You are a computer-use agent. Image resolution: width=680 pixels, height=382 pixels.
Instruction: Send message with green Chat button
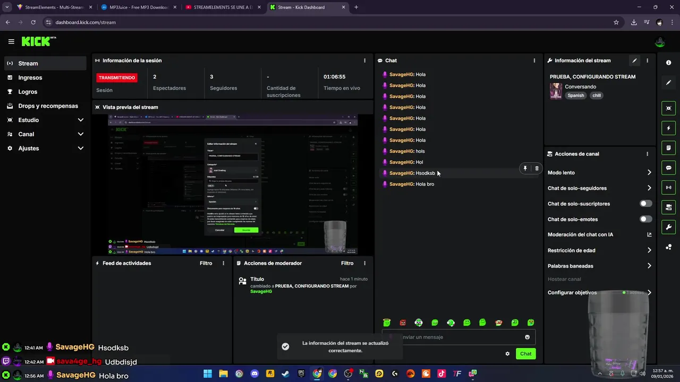pyautogui.click(x=525, y=354)
